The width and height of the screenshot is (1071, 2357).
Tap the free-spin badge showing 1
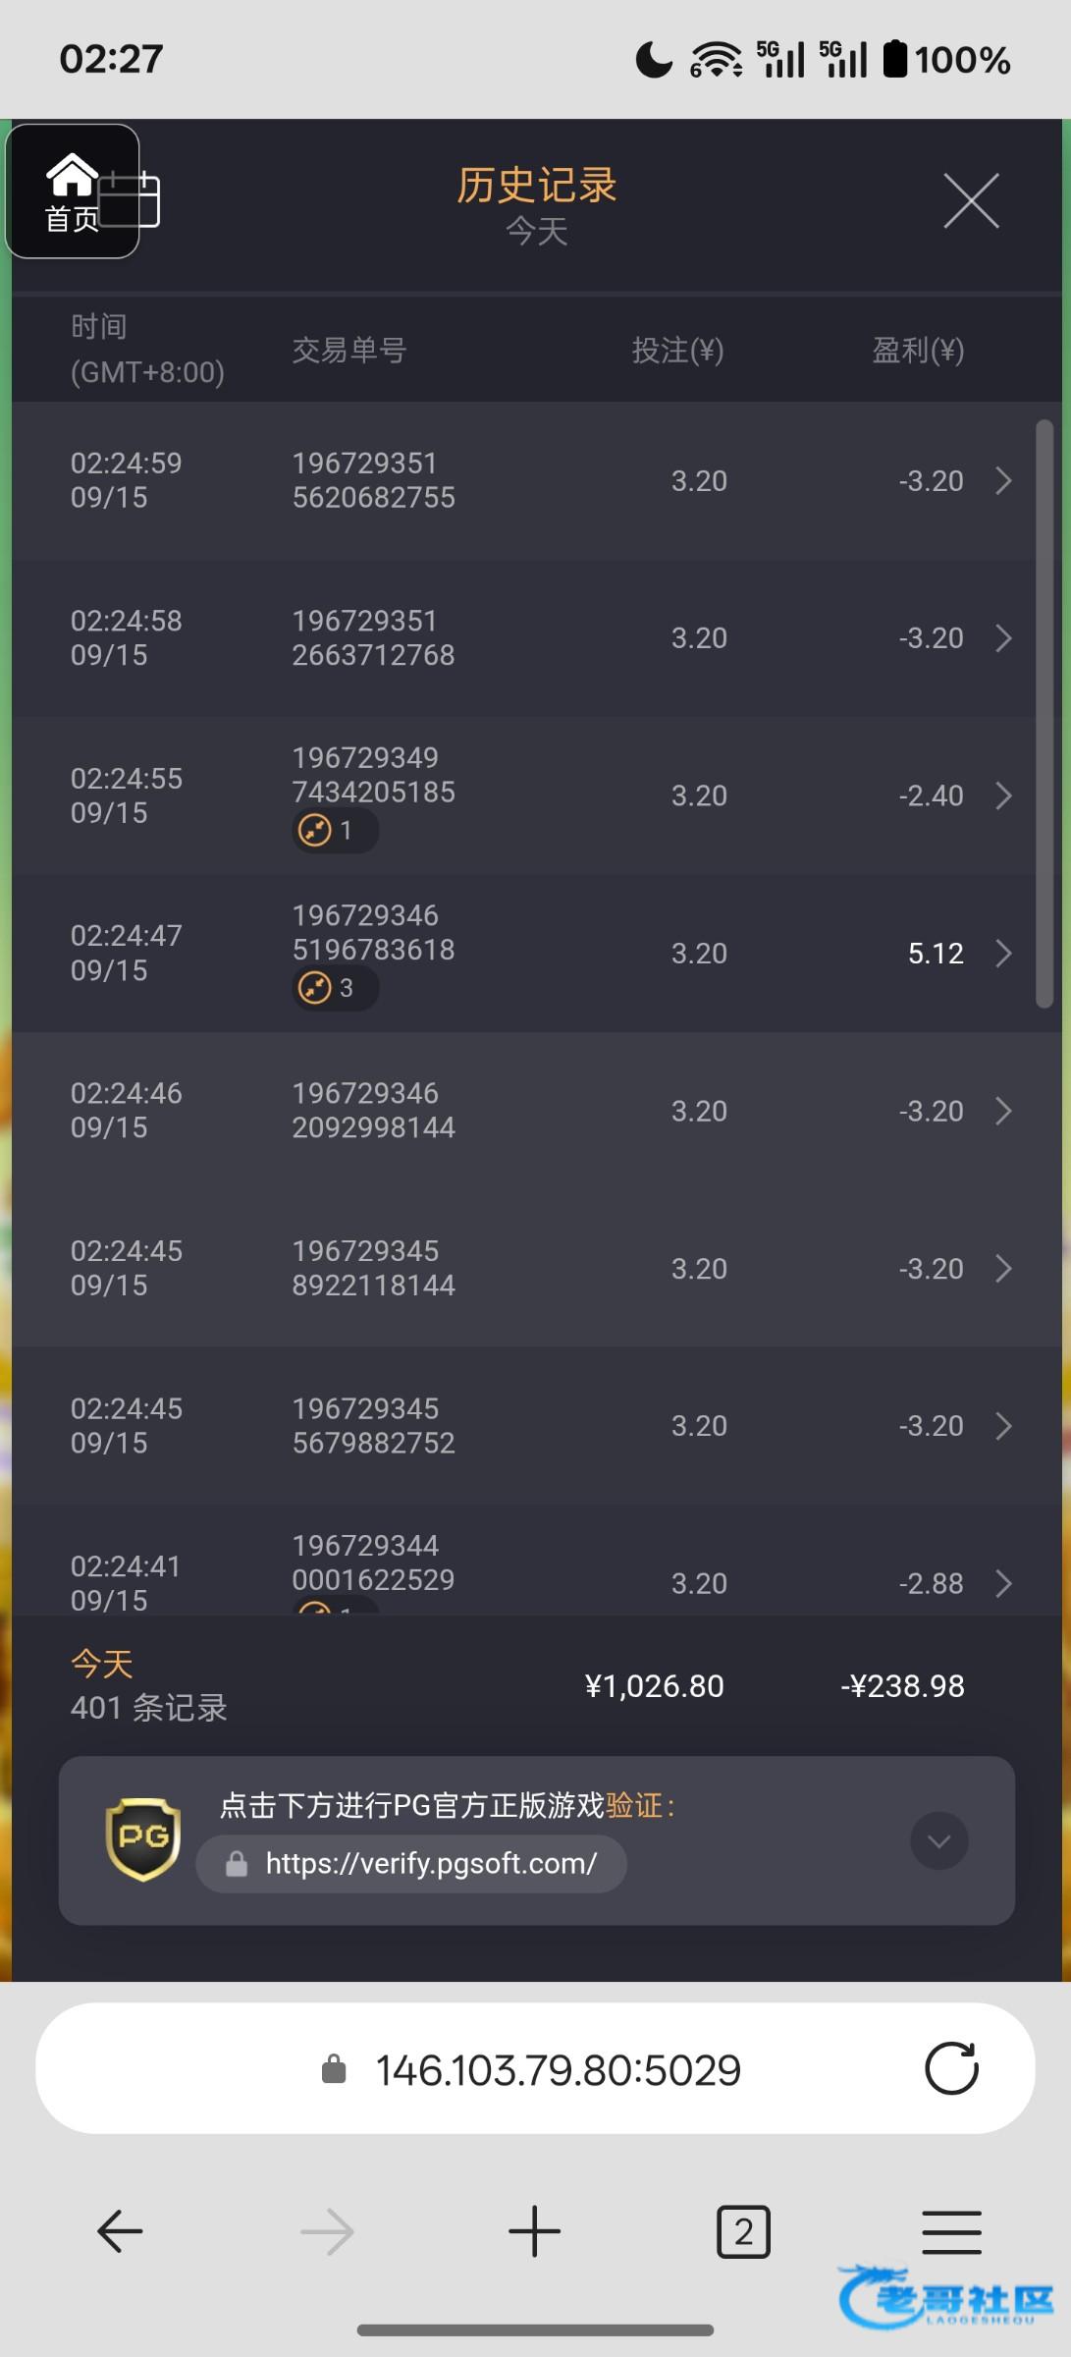click(334, 831)
